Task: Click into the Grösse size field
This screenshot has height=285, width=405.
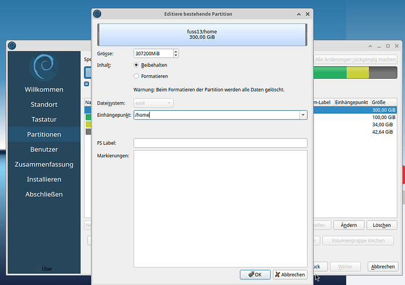Action: pos(153,53)
